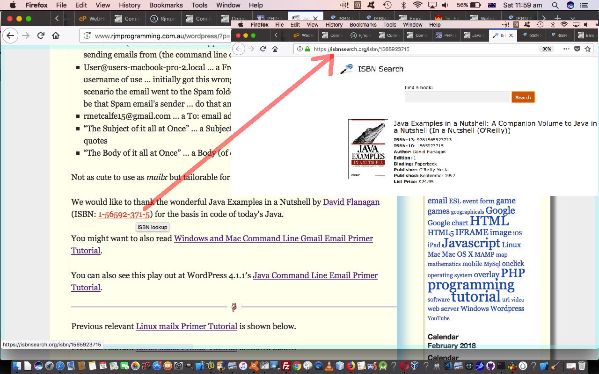Save page to Pocket

(x=577, y=49)
